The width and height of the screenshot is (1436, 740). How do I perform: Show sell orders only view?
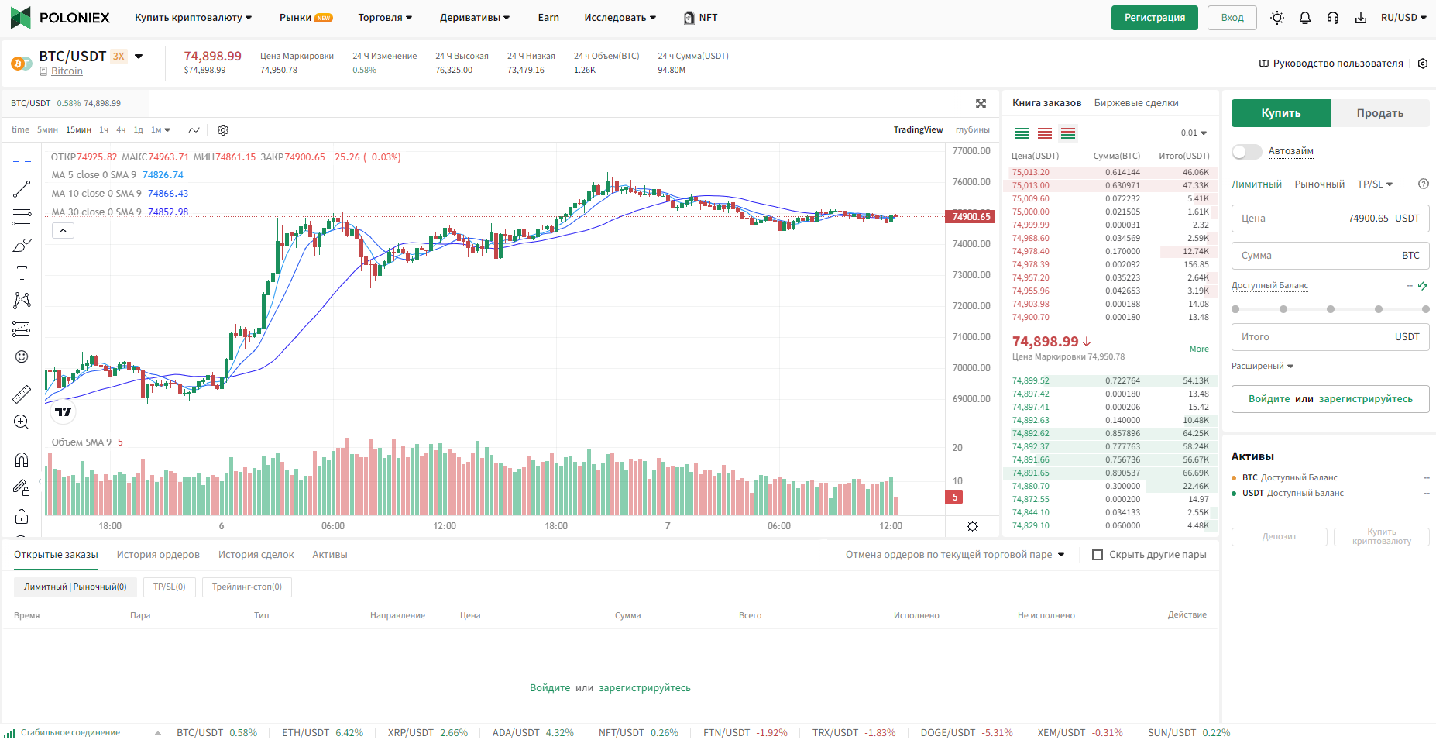point(1045,133)
